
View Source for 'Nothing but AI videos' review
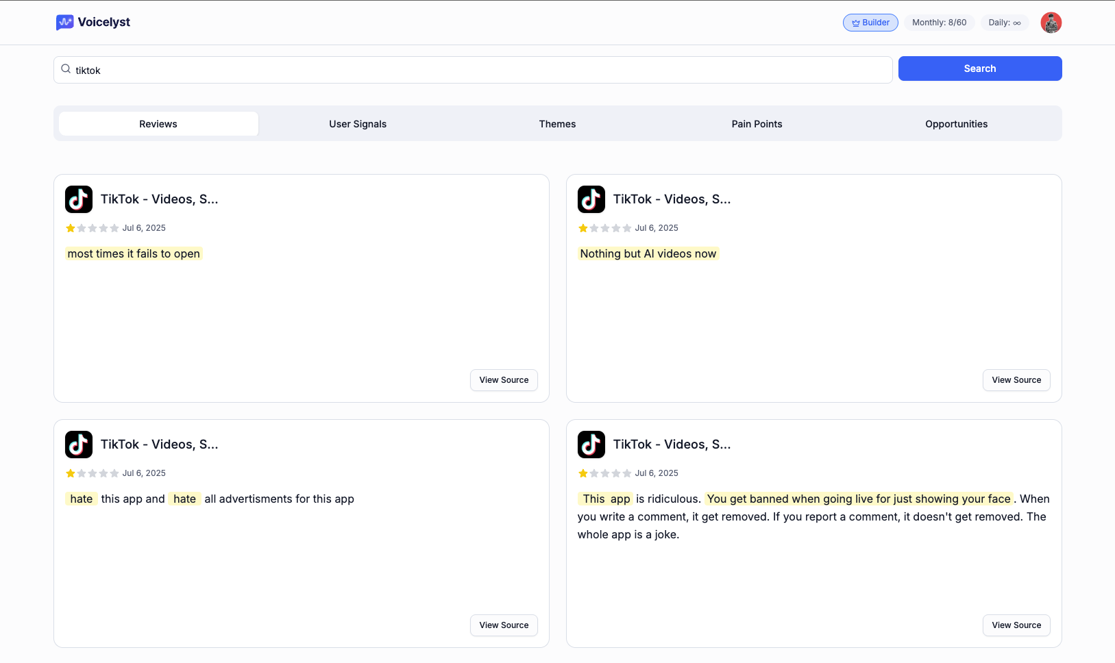[x=1016, y=380]
